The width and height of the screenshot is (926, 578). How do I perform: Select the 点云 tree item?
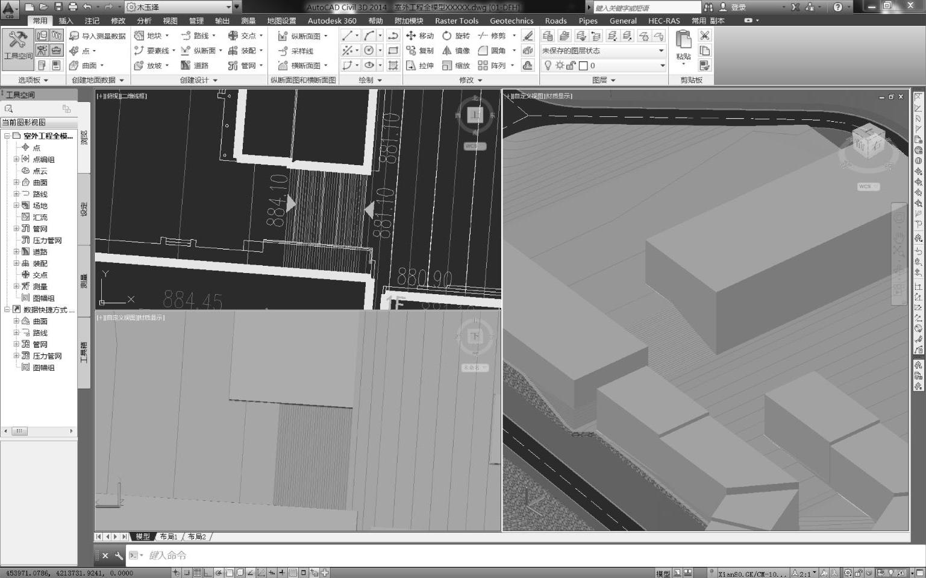[x=40, y=171]
